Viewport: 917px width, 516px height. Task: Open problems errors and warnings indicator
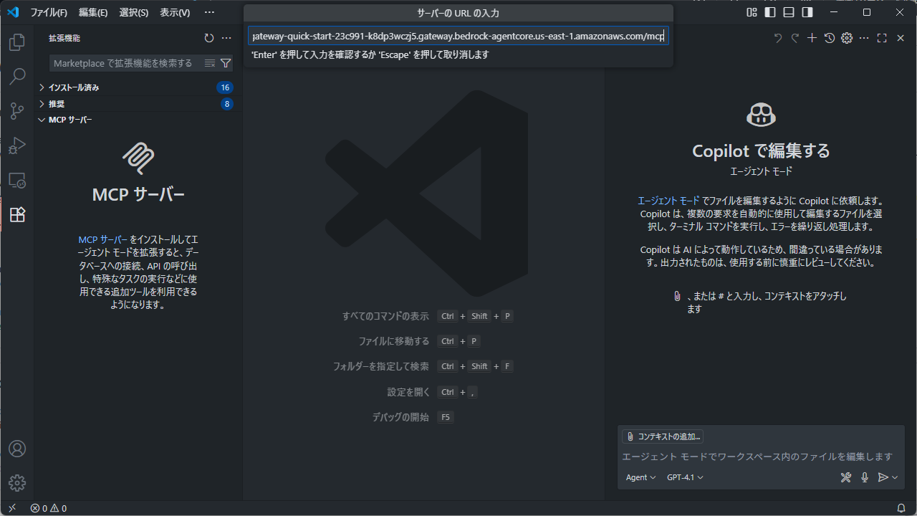click(49, 508)
